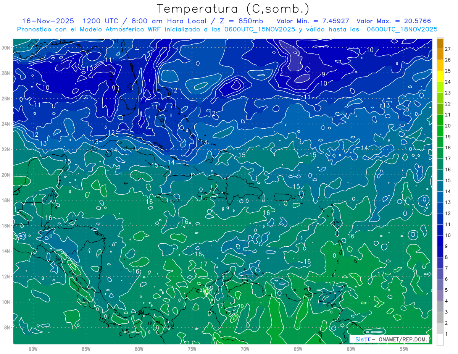
Task: Click the '65W' longitude axis label
Action: pos(298,349)
